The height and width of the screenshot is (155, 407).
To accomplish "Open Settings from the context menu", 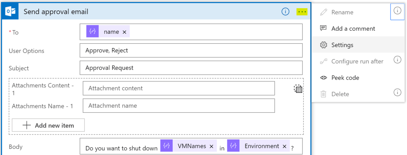I will pyautogui.click(x=358, y=45).
